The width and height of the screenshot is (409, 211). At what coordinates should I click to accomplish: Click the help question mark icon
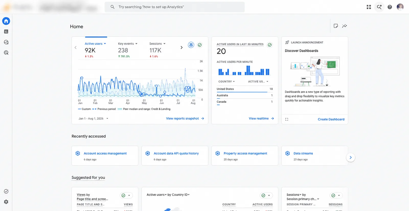(390, 7)
